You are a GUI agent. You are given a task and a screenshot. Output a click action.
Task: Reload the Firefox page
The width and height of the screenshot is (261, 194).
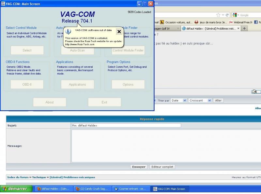[227, 15]
